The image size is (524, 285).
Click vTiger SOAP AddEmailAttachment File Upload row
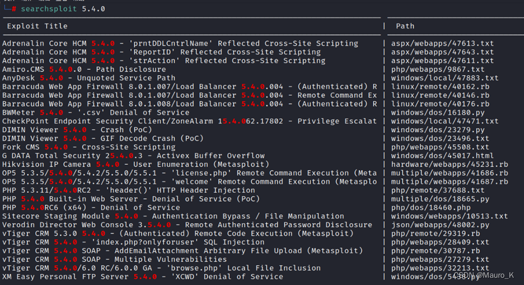[182, 251]
